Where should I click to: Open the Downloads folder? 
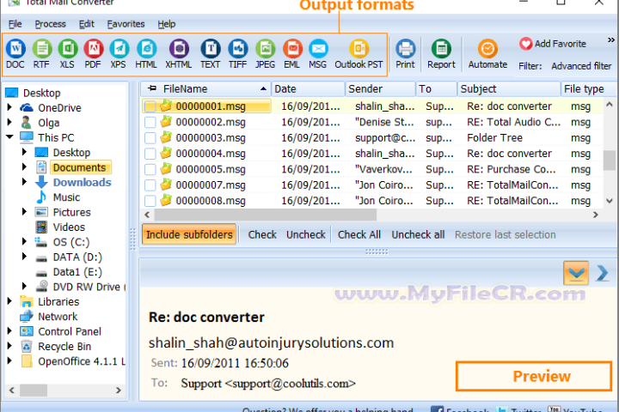point(83,183)
